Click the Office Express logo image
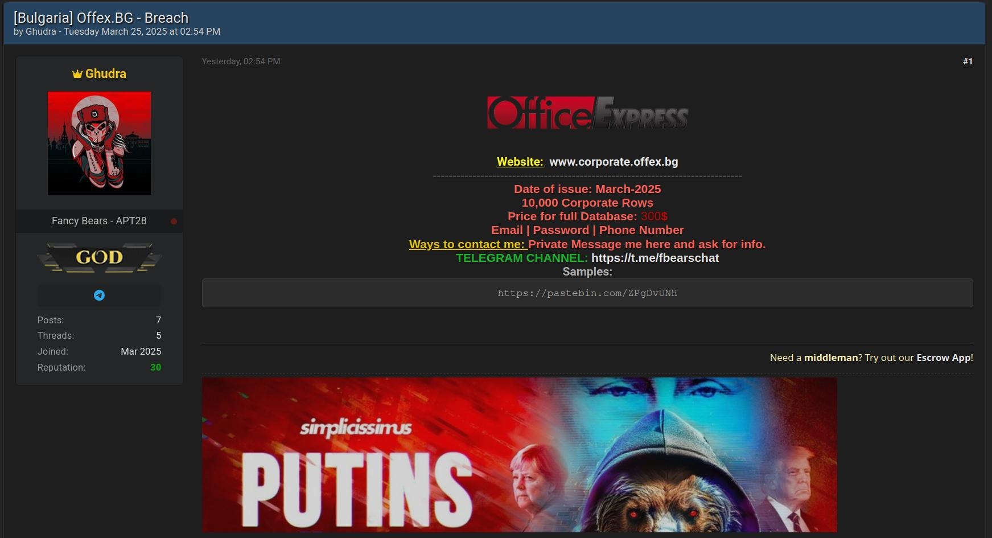Screen dimensions: 992x538 tap(587, 113)
